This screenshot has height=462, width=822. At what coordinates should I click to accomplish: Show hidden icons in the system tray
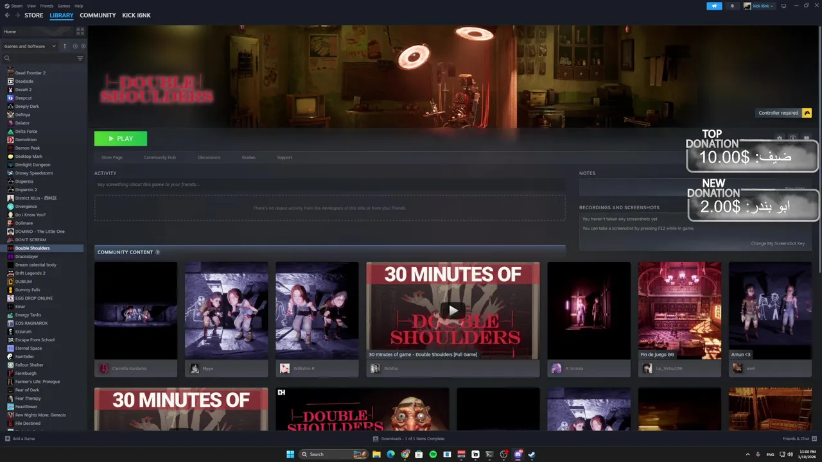pos(748,454)
